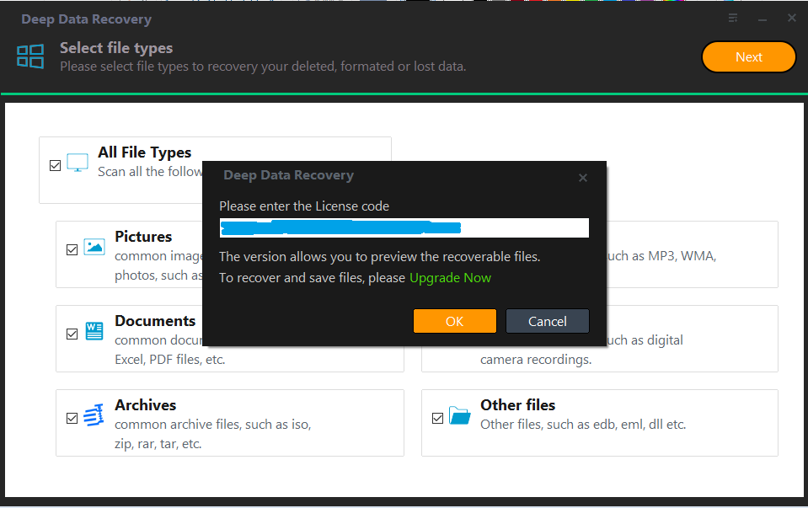Uncheck the Other files checkbox
The image size is (808, 508).
(437, 418)
